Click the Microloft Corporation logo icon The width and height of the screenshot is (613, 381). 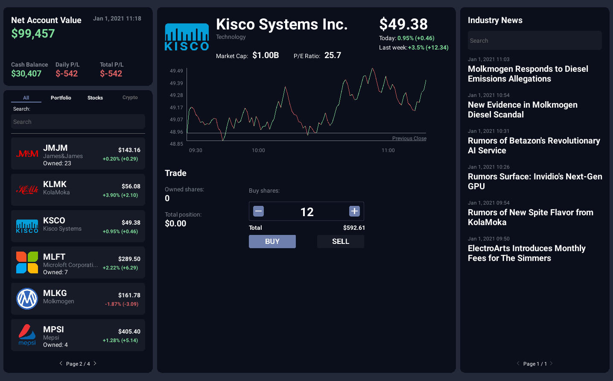pyautogui.click(x=27, y=262)
